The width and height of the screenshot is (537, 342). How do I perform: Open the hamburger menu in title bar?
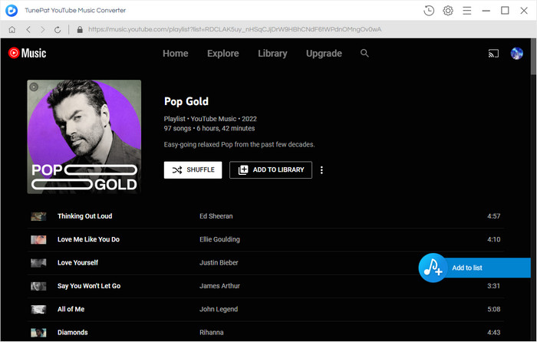(466, 11)
